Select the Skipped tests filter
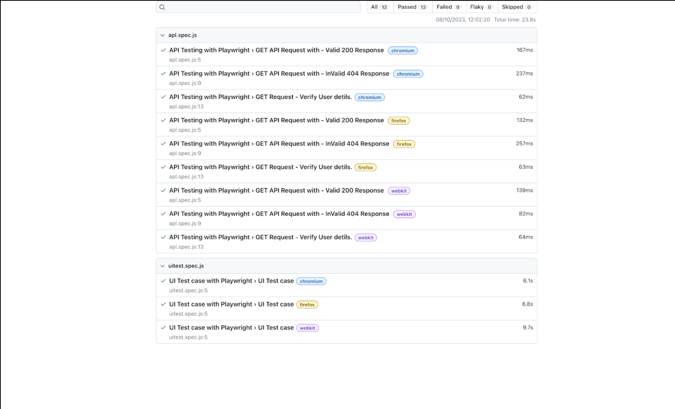The image size is (675, 409). click(517, 7)
